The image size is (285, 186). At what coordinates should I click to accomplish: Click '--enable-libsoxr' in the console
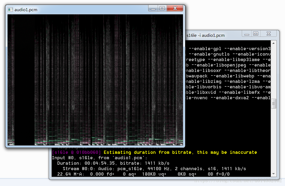tap(204, 70)
